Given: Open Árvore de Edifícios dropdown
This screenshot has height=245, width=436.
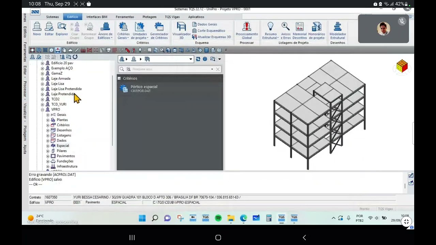Looking at the screenshot, I should [x=105, y=31].
